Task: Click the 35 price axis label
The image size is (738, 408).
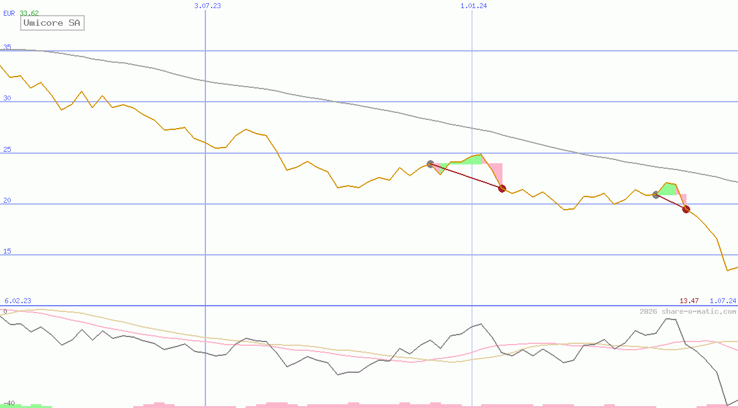Action: tap(7, 47)
